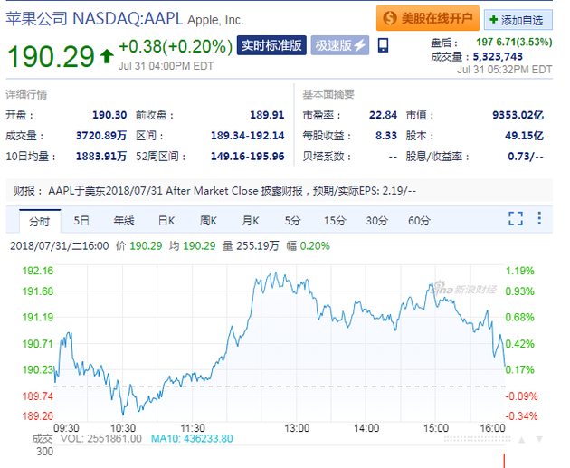Screen dimensions: 570x468
Task: Click the mobile phone icon
Action: pos(383,45)
